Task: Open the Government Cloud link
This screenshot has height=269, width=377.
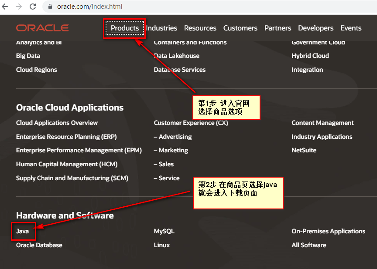Action: [319, 42]
